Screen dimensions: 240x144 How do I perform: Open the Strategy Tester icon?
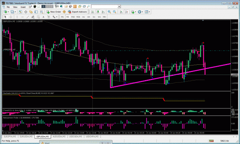pyautogui.click(x=41, y=12)
